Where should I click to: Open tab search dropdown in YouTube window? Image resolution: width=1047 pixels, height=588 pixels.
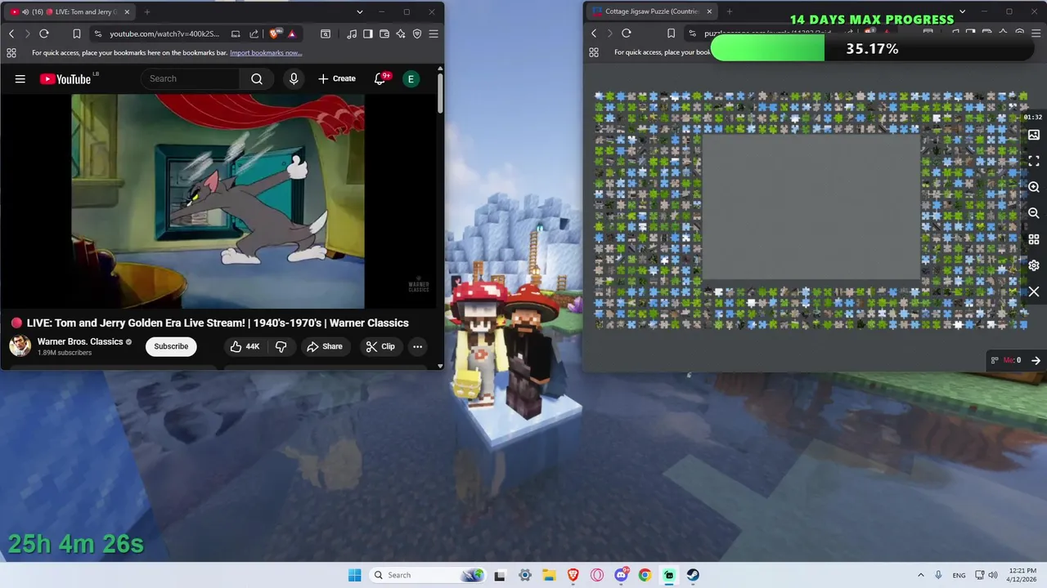pyautogui.click(x=359, y=11)
